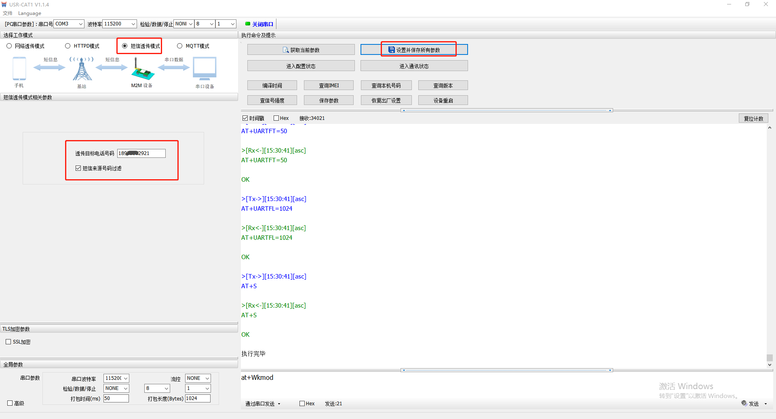
Task: Click the phone icon in mode diagram
Action: point(19,69)
